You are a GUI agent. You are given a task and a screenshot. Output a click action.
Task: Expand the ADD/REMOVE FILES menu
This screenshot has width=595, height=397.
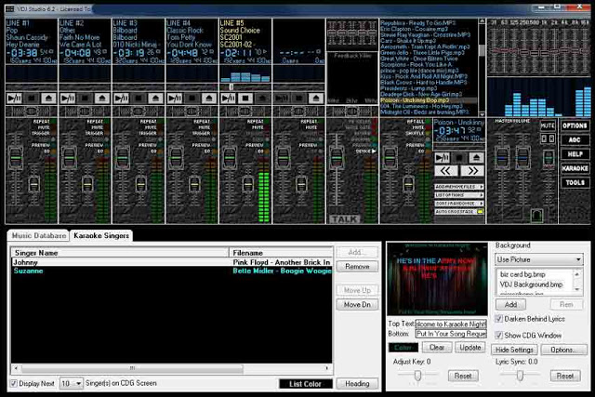pyautogui.click(x=459, y=187)
